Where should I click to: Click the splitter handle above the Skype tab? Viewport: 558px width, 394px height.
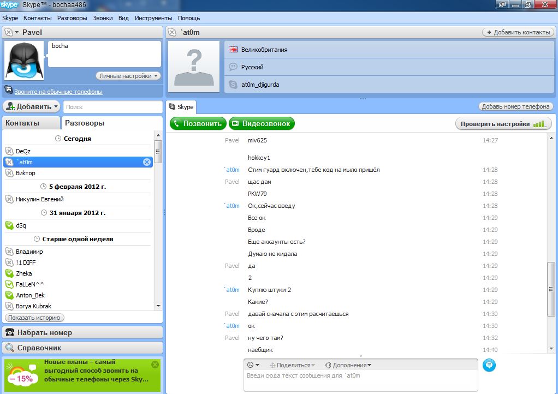363,98
